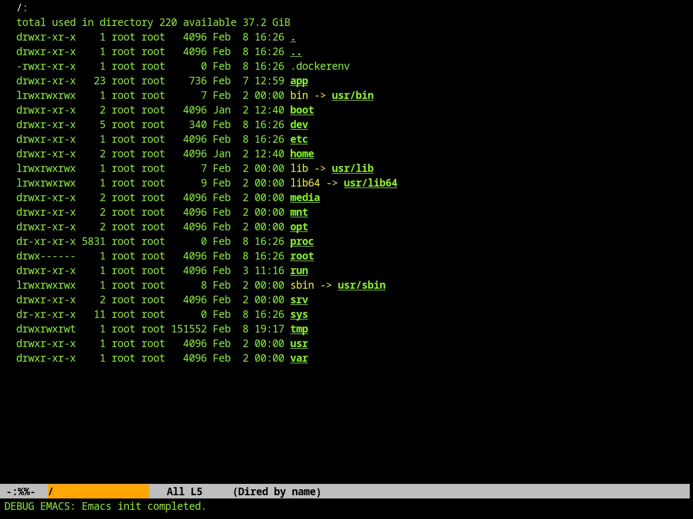Go to parent directory '..' entry

pyautogui.click(x=296, y=52)
